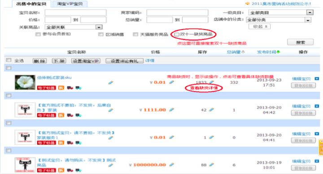This screenshot has width=323, height=174.
Task: Open 查看缺货详情 link
Action: click(204, 88)
